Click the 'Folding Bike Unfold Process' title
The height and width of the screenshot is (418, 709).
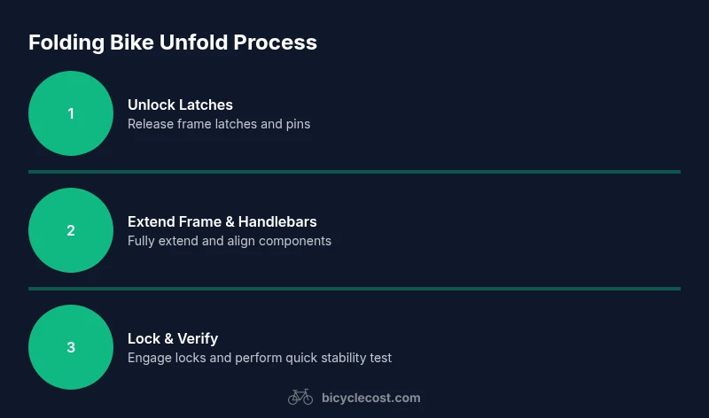173,42
